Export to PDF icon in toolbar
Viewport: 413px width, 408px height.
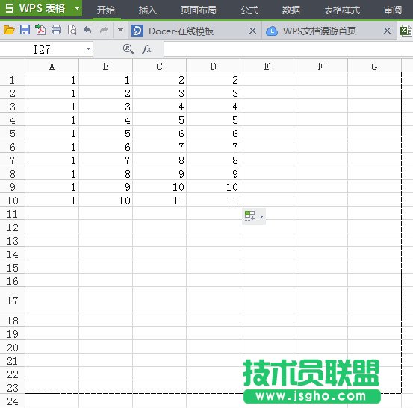tap(40, 30)
